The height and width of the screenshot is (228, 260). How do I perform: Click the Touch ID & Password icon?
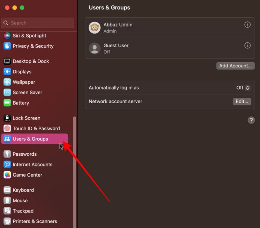tap(7, 128)
